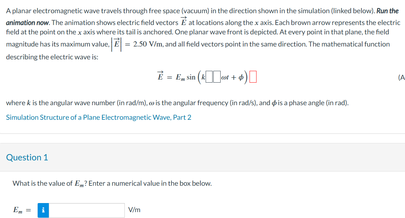Click the '(A' label at equation right

(402, 78)
